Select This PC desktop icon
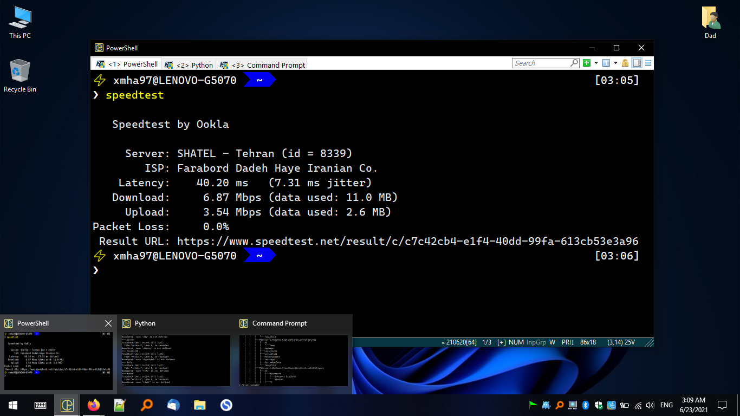This screenshot has width=740, height=416. [x=20, y=23]
